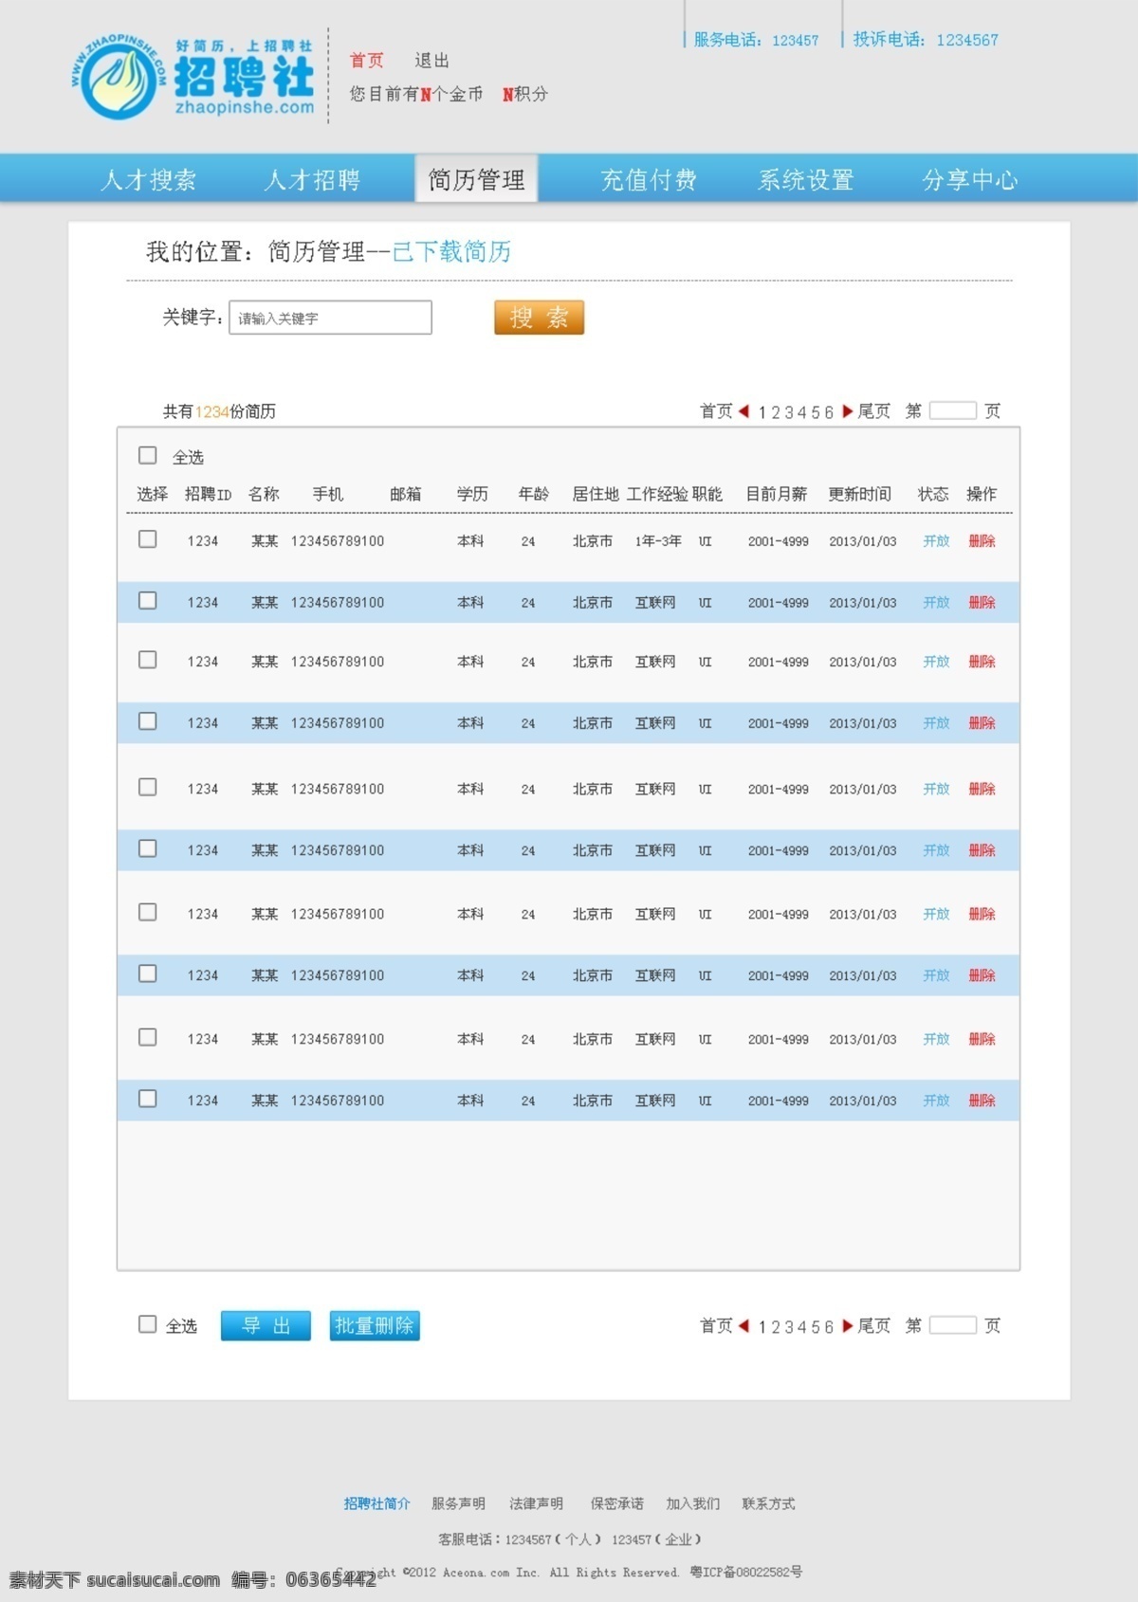Open the 加入我们 footer link
This screenshot has width=1138, height=1602.
[692, 1503]
